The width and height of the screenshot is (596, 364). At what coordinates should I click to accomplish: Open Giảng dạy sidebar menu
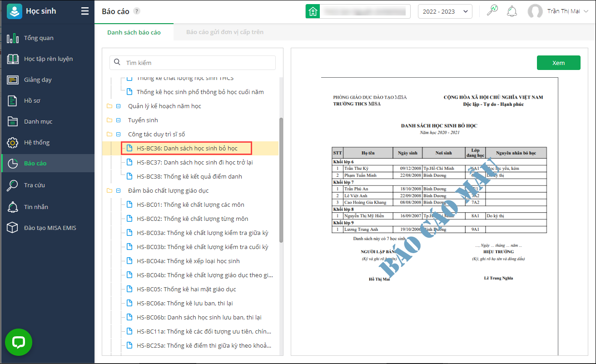click(x=48, y=80)
